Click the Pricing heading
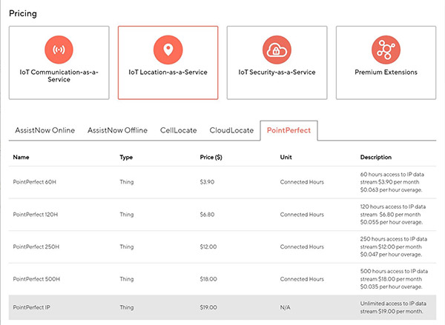Image resolution: width=445 pixels, height=325 pixels. (x=23, y=13)
